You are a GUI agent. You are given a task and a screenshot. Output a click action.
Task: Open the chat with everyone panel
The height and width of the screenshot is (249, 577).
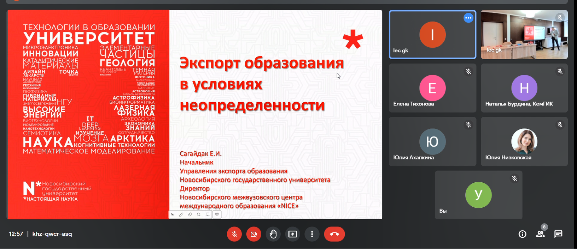click(x=558, y=234)
